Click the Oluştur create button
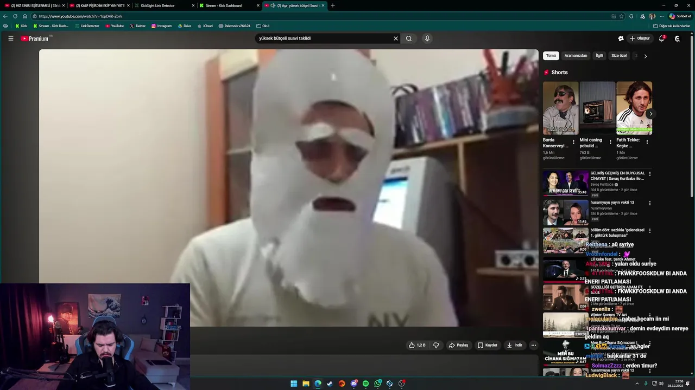The width and height of the screenshot is (695, 390). (640, 38)
